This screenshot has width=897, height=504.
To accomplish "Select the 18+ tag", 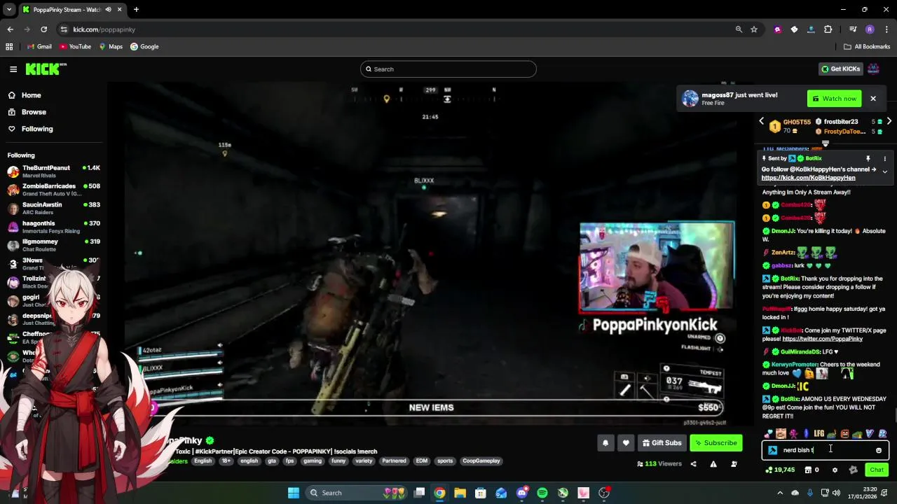I will 226,461.
